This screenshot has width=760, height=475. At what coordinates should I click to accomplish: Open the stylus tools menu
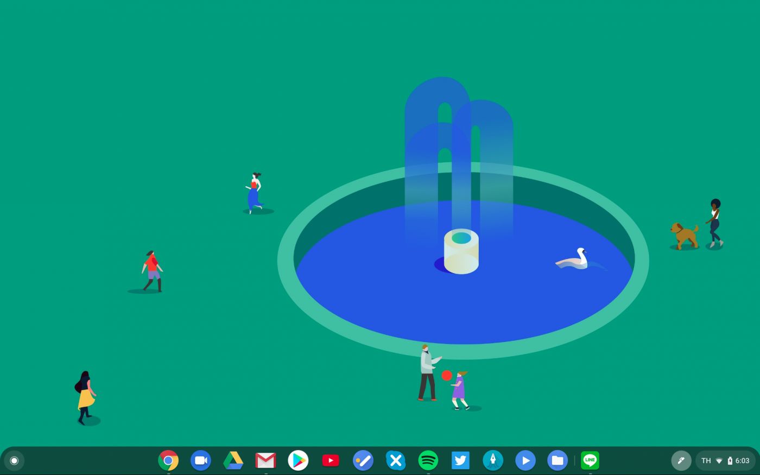681,460
